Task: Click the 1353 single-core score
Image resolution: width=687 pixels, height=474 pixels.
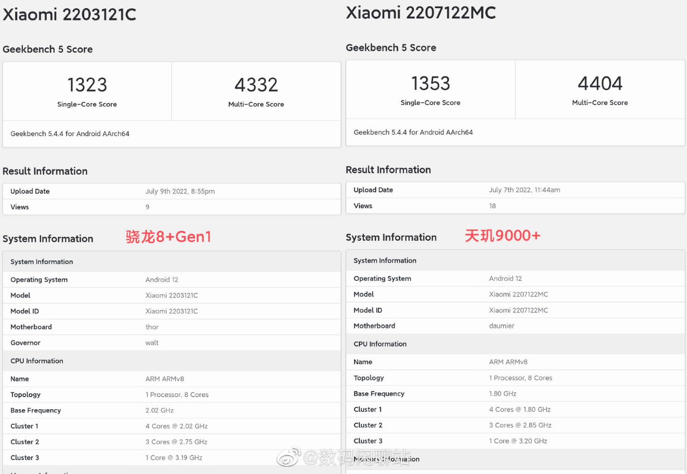Action: tap(430, 84)
